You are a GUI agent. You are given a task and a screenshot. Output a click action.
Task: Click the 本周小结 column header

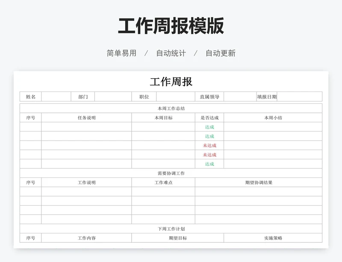[273, 118]
